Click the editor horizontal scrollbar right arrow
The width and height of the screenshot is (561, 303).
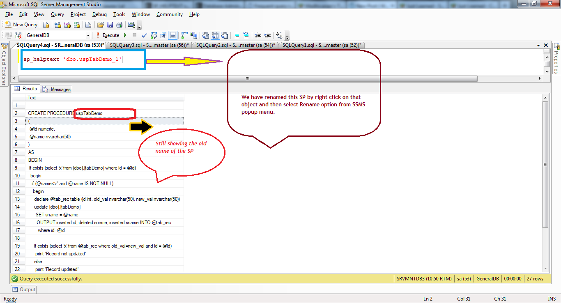click(x=540, y=78)
